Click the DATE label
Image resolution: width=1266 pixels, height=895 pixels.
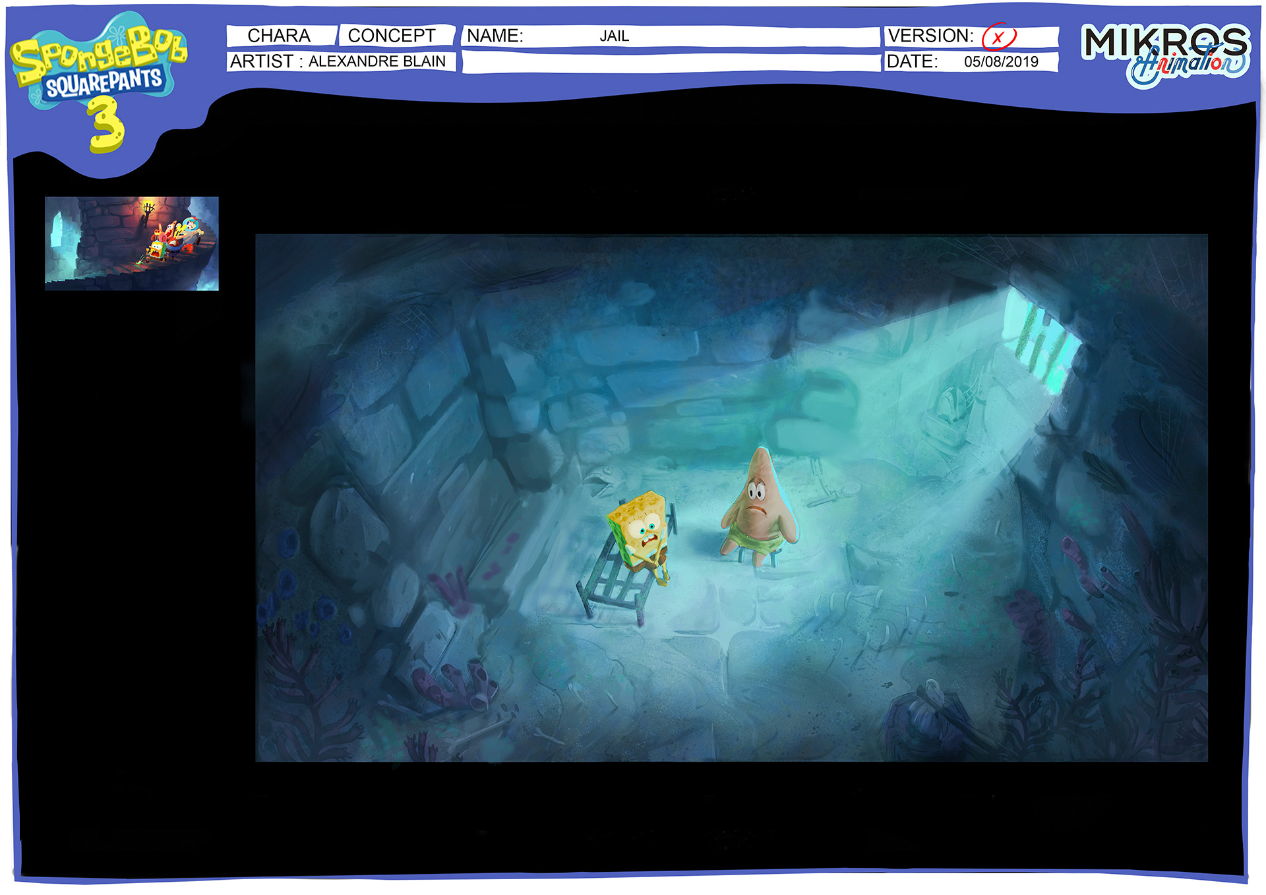click(913, 62)
